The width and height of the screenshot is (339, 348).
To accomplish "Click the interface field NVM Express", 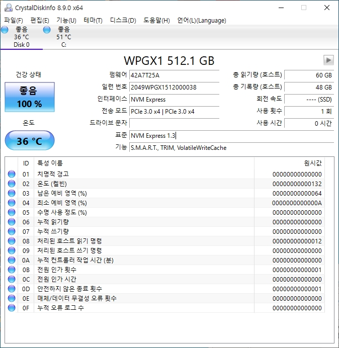I will click(174, 99).
